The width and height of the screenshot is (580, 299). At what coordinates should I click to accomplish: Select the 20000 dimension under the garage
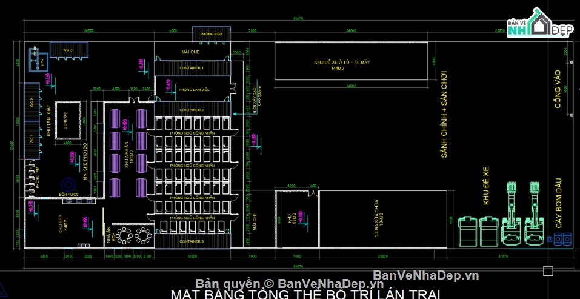point(382,256)
